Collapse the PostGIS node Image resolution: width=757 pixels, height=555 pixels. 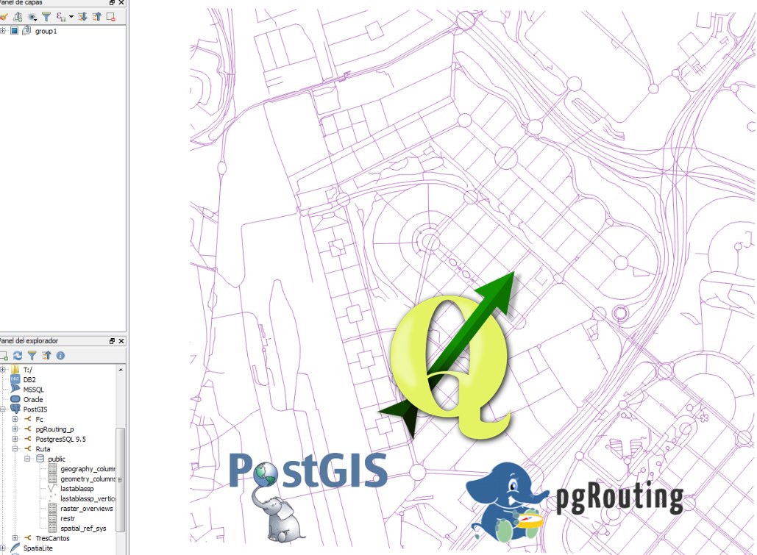click(2, 409)
